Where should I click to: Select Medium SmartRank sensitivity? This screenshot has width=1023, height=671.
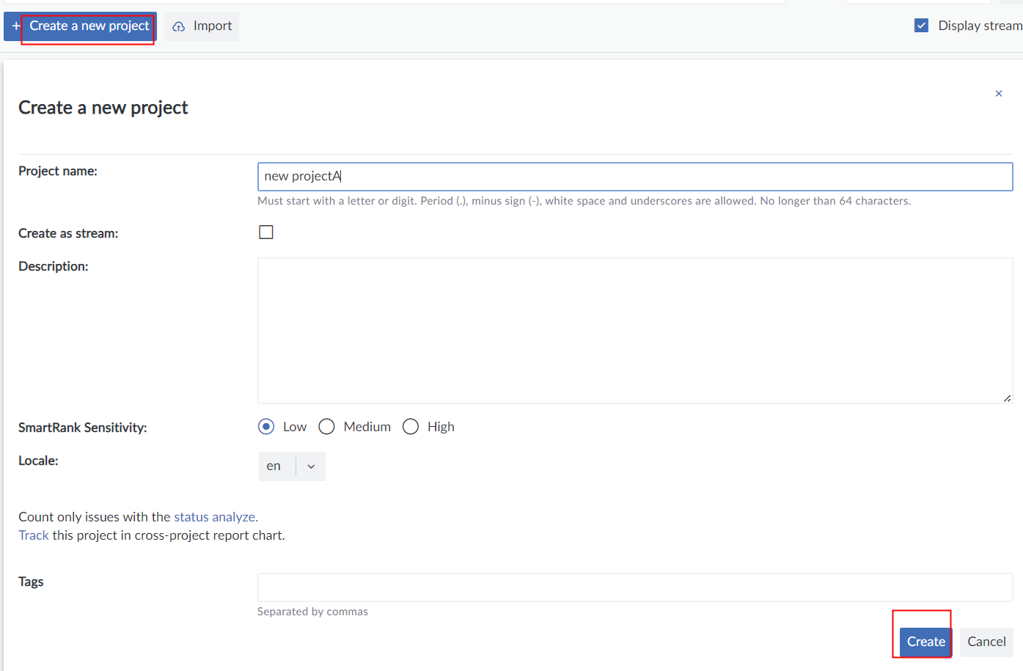(x=326, y=427)
